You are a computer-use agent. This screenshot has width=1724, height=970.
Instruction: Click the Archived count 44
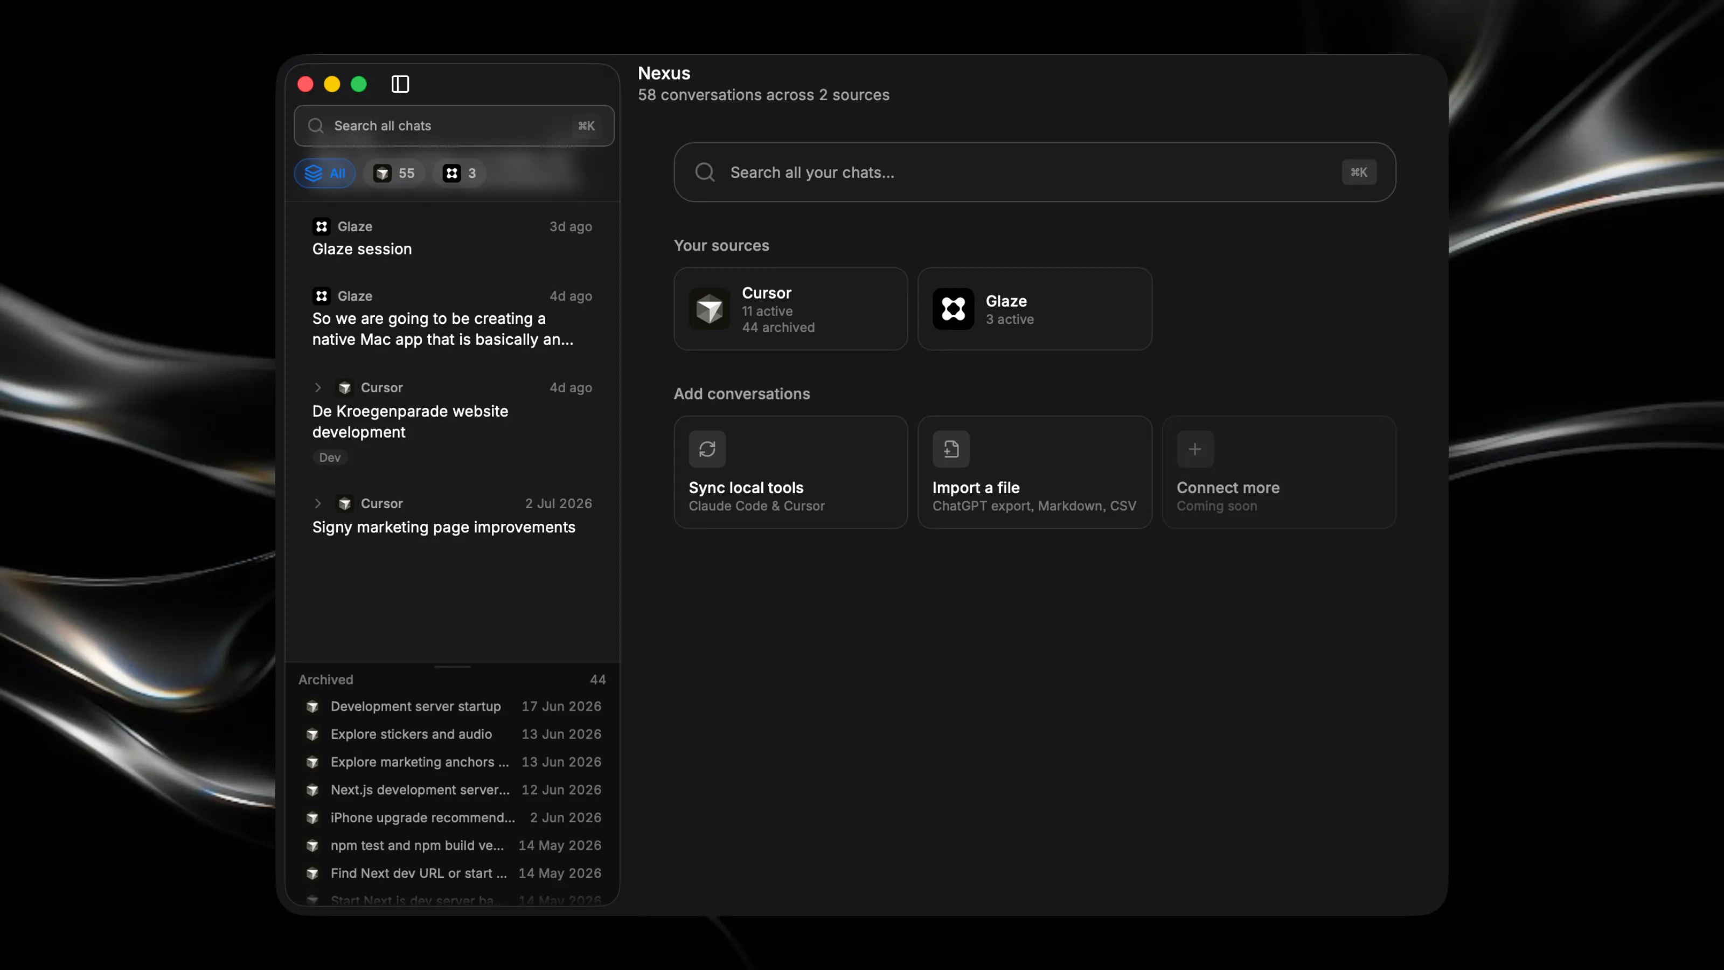point(597,680)
